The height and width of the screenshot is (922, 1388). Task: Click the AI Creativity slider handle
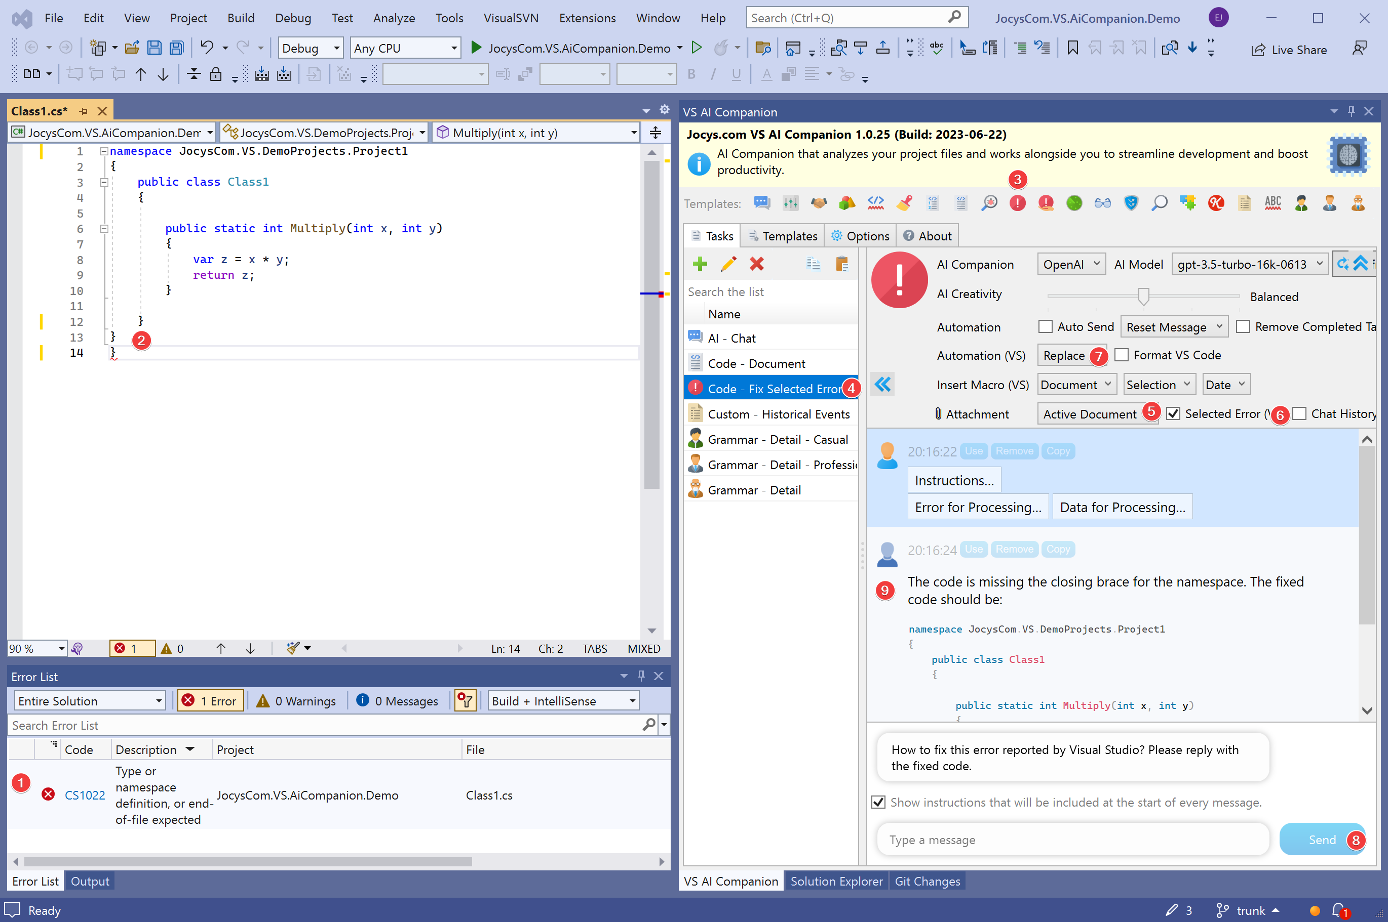tap(1143, 296)
